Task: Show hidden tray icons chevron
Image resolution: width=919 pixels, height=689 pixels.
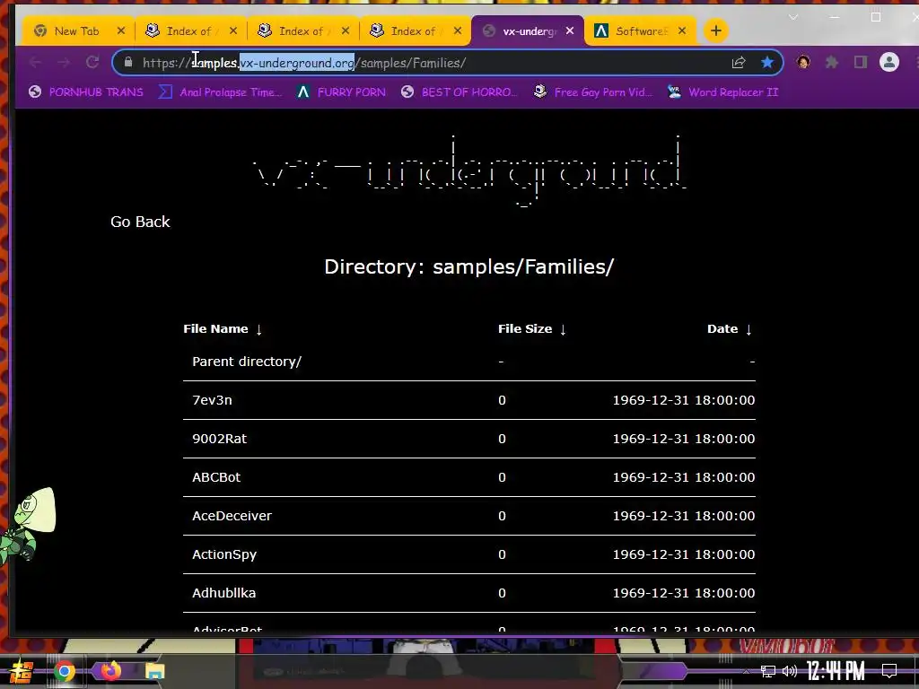Action: point(746,671)
